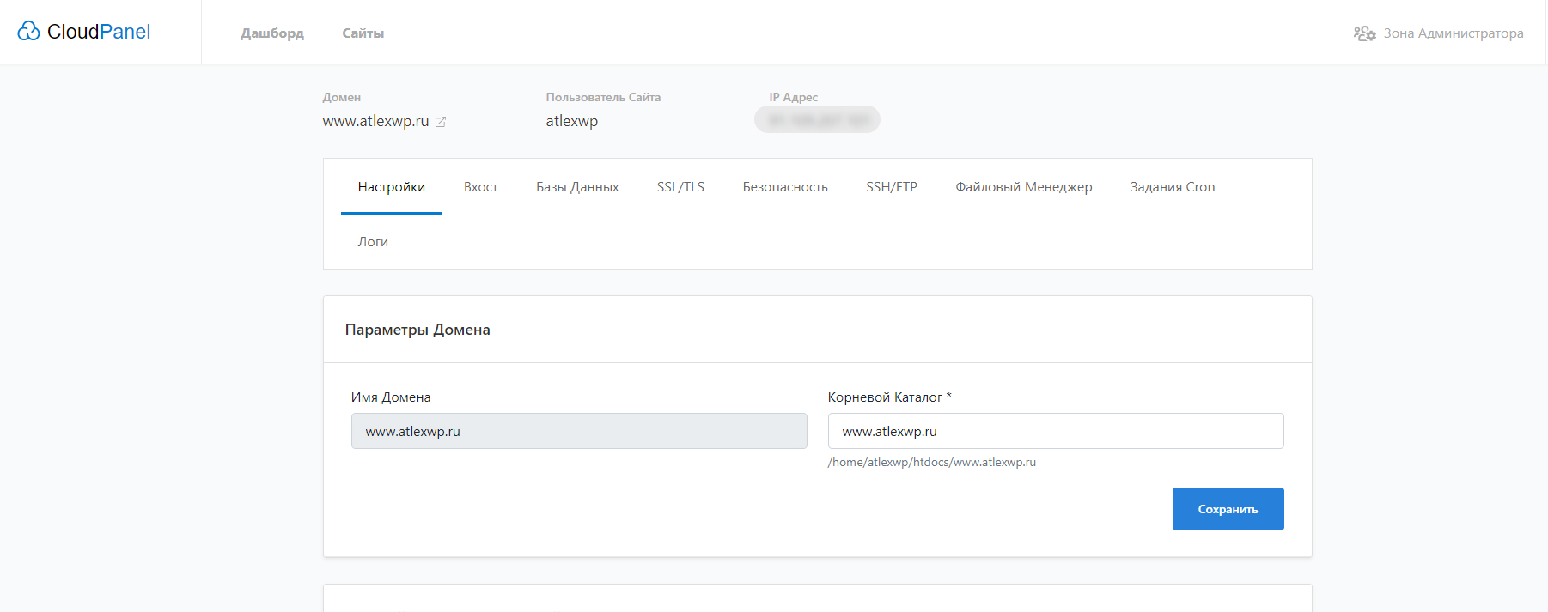
Task: Click the site user value atlexwp
Action: tap(572, 121)
